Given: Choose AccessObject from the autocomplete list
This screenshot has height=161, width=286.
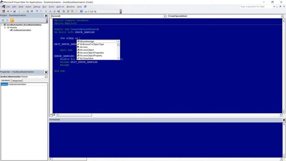Looking at the screenshot, I should [x=97, y=50].
